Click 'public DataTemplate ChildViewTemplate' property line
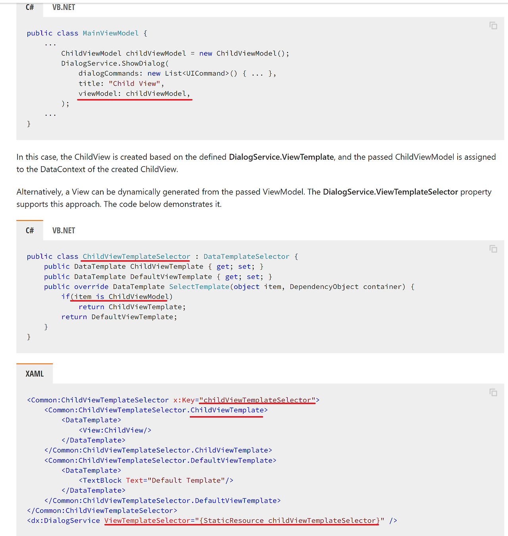The width and height of the screenshot is (508, 536). [154, 267]
